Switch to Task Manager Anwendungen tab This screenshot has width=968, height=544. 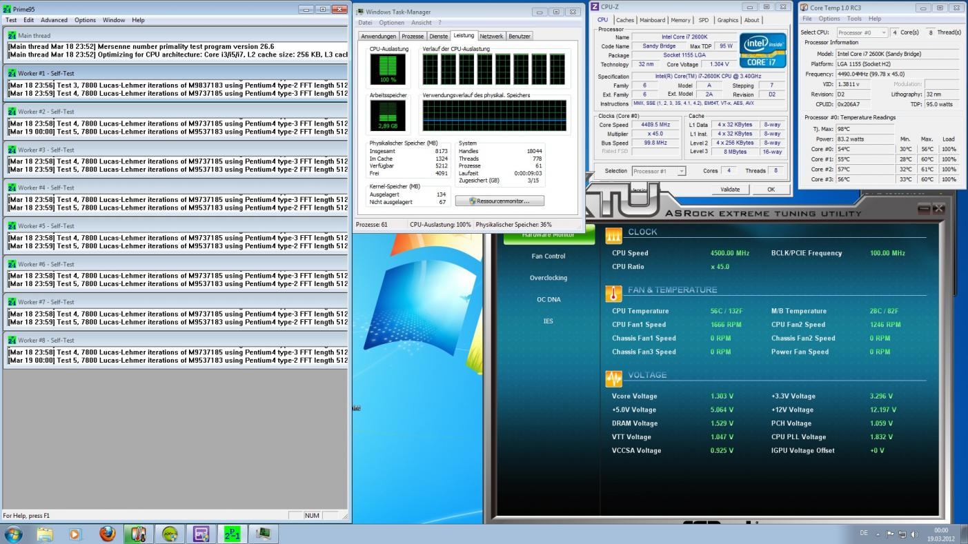379,36
